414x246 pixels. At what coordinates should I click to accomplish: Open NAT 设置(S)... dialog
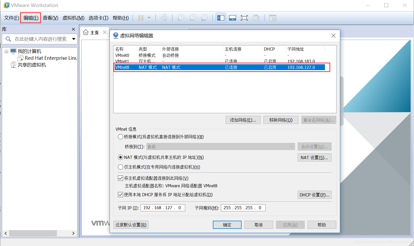314,158
